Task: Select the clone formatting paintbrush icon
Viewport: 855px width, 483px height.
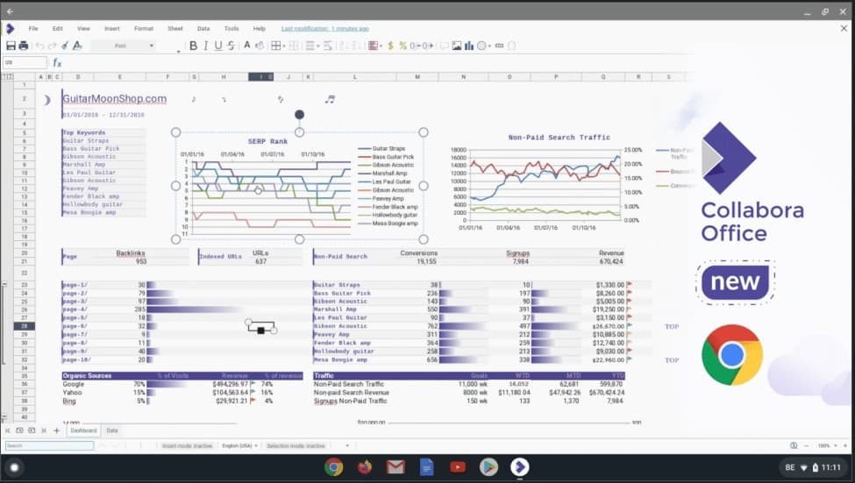Action: click(x=65, y=46)
